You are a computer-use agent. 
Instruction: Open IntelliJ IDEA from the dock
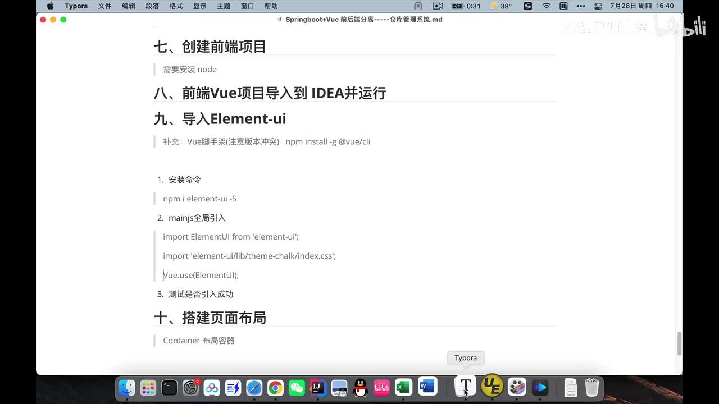coord(318,387)
